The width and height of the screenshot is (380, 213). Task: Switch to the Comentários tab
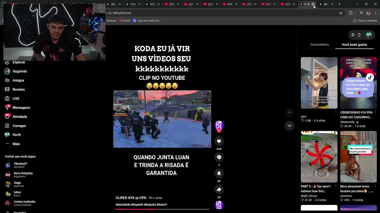point(319,45)
